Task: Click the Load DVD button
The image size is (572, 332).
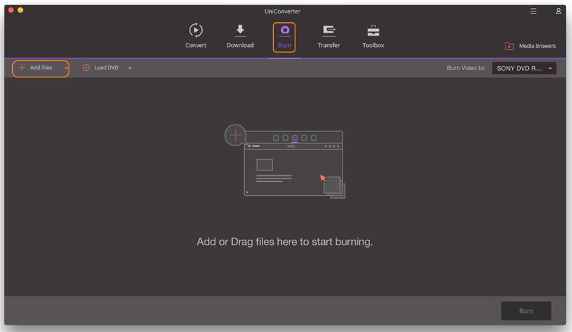Action: tap(101, 68)
